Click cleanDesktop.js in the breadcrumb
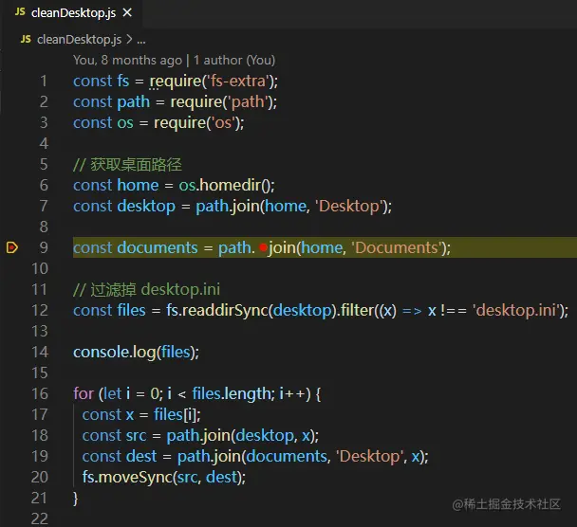The width and height of the screenshot is (577, 527). pyautogui.click(x=79, y=39)
